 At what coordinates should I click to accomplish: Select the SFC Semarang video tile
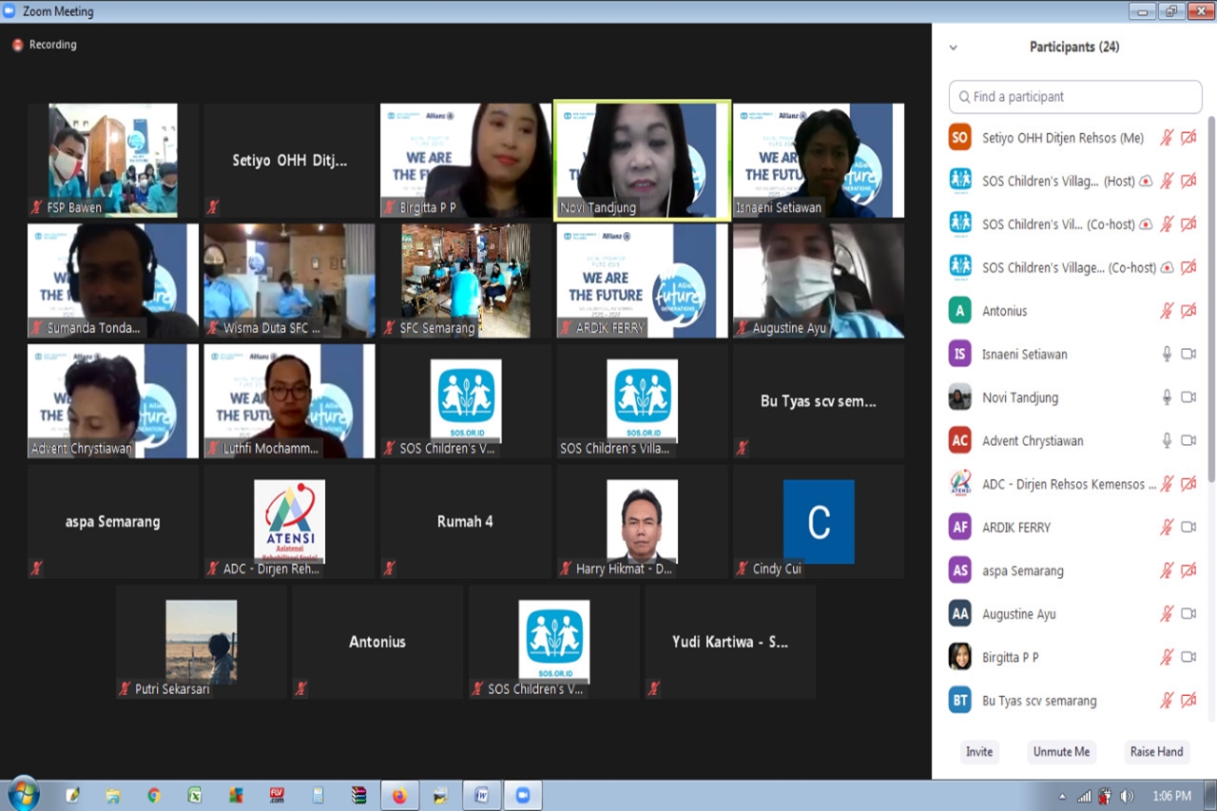466,280
